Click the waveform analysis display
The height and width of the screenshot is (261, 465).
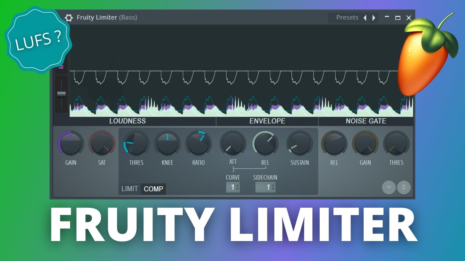[241, 71]
